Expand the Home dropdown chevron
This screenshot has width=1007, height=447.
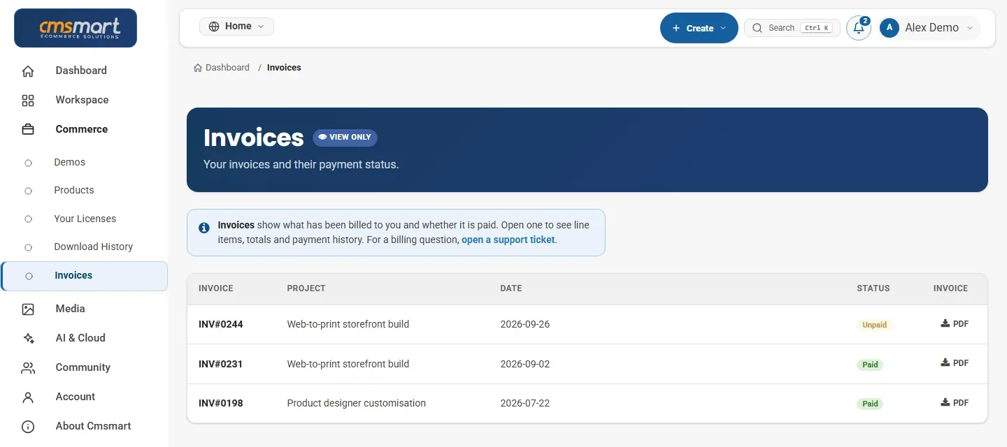click(x=261, y=27)
